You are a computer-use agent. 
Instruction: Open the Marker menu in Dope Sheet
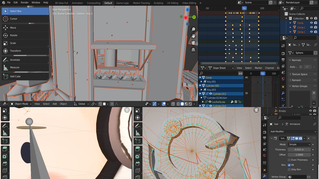point(258,68)
